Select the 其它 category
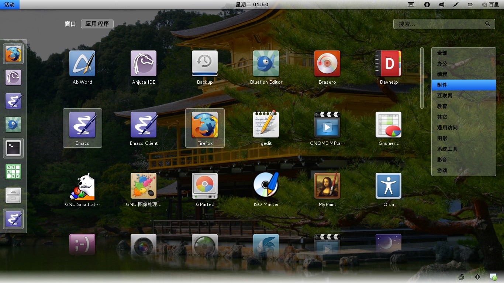 464,117
